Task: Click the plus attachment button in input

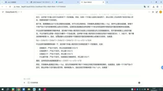Action: (24, 83)
